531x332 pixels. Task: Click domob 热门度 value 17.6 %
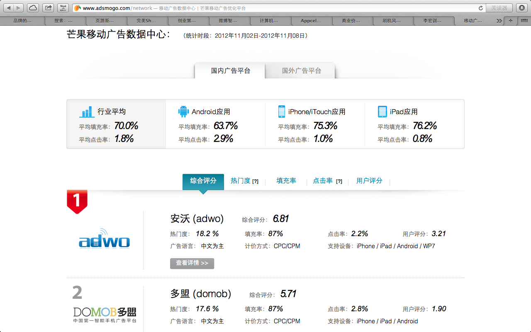pyautogui.click(x=207, y=309)
